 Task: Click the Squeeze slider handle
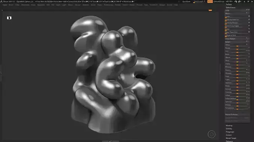(x=237, y=84)
